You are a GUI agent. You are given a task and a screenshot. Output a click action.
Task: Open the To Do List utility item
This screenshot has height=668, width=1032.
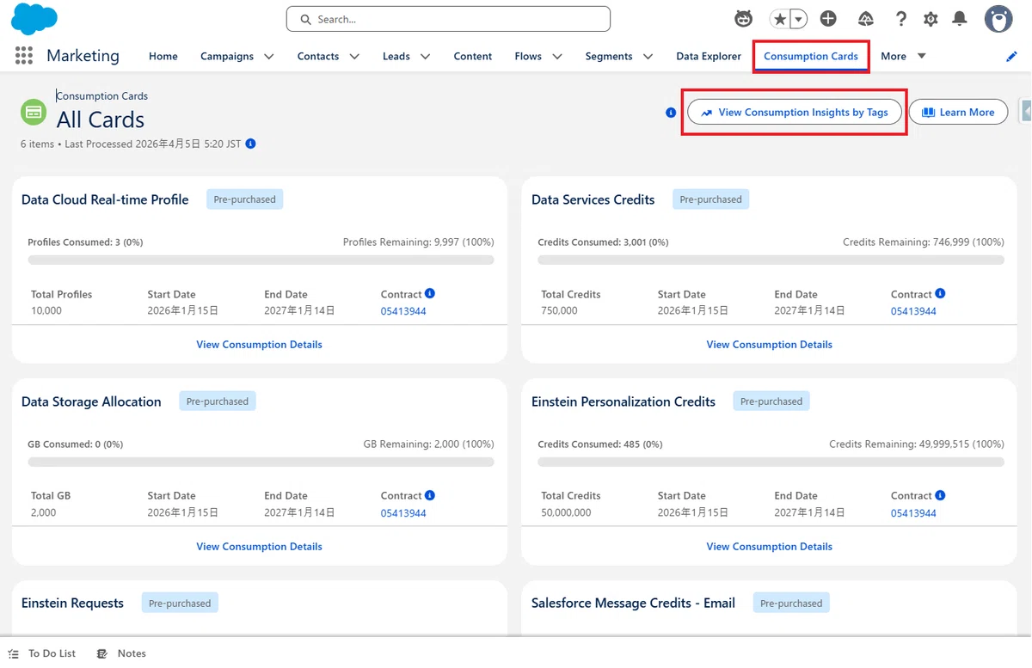point(42,653)
